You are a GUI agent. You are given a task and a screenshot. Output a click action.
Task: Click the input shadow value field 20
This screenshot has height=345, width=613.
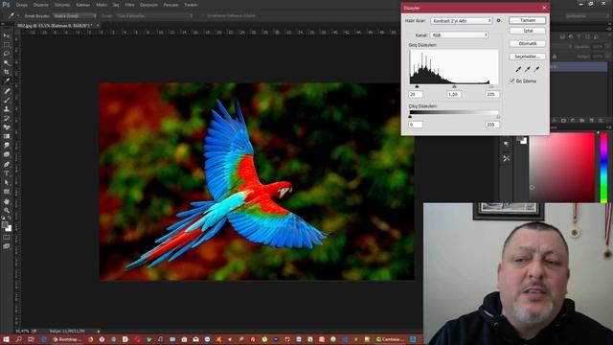point(416,94)
